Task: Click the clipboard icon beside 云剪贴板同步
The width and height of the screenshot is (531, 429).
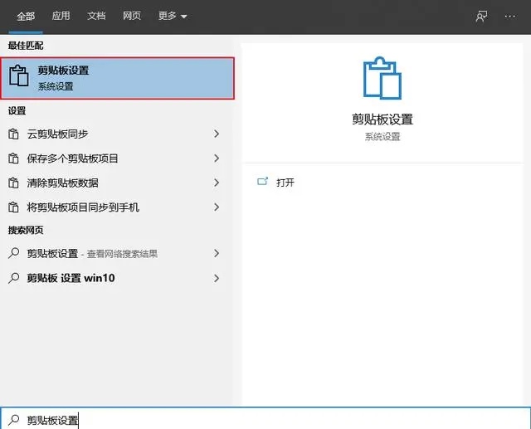Action: click(13, 134)
